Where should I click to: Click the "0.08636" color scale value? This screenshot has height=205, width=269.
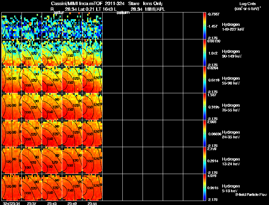tap(215, 134)
